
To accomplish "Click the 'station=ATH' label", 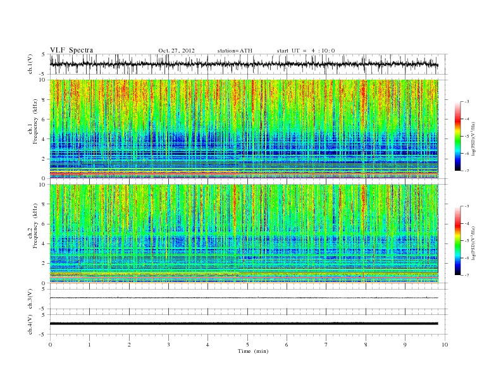I will coord(235,51).
